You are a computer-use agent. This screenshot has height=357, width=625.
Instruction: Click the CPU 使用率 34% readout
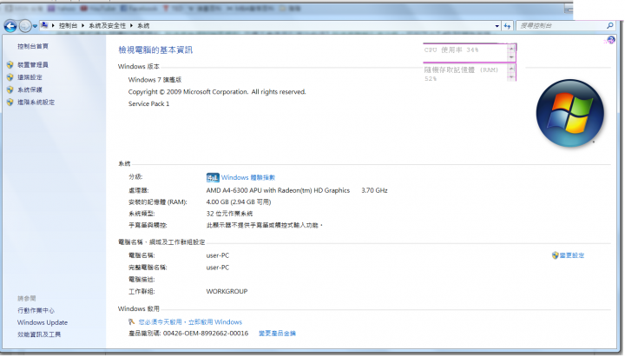[451, 50]
